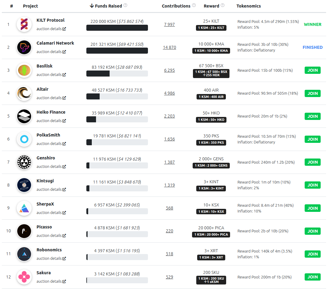Click the KILT Protocol project logo
This screenshot has height=289, width=327.
(x=24, y=24)
